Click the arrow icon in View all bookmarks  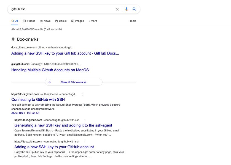49,82
